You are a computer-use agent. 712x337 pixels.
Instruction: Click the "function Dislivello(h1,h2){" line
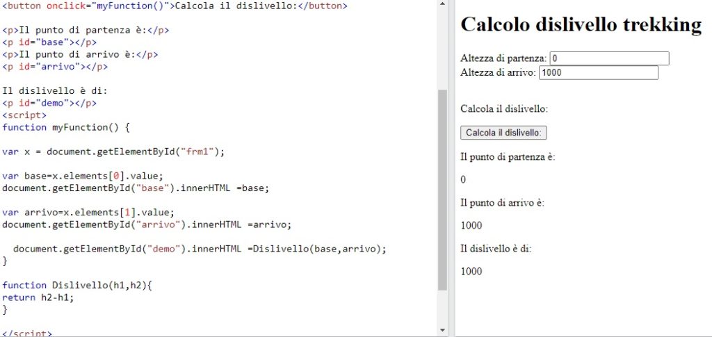click(76, 285)
